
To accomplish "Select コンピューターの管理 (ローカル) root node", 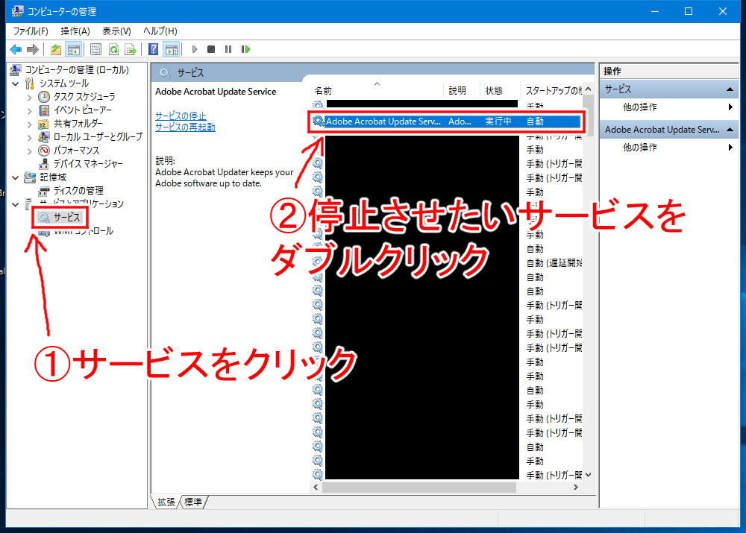I will [x=77, y=70].
